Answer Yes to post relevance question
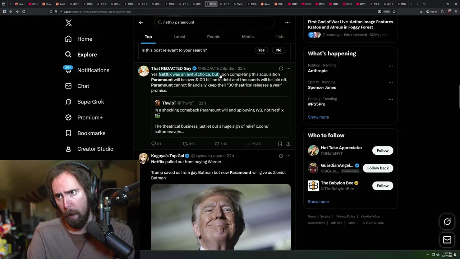This screenshot has height=259, width=460. pyautogui.click(x=261, y=50)
